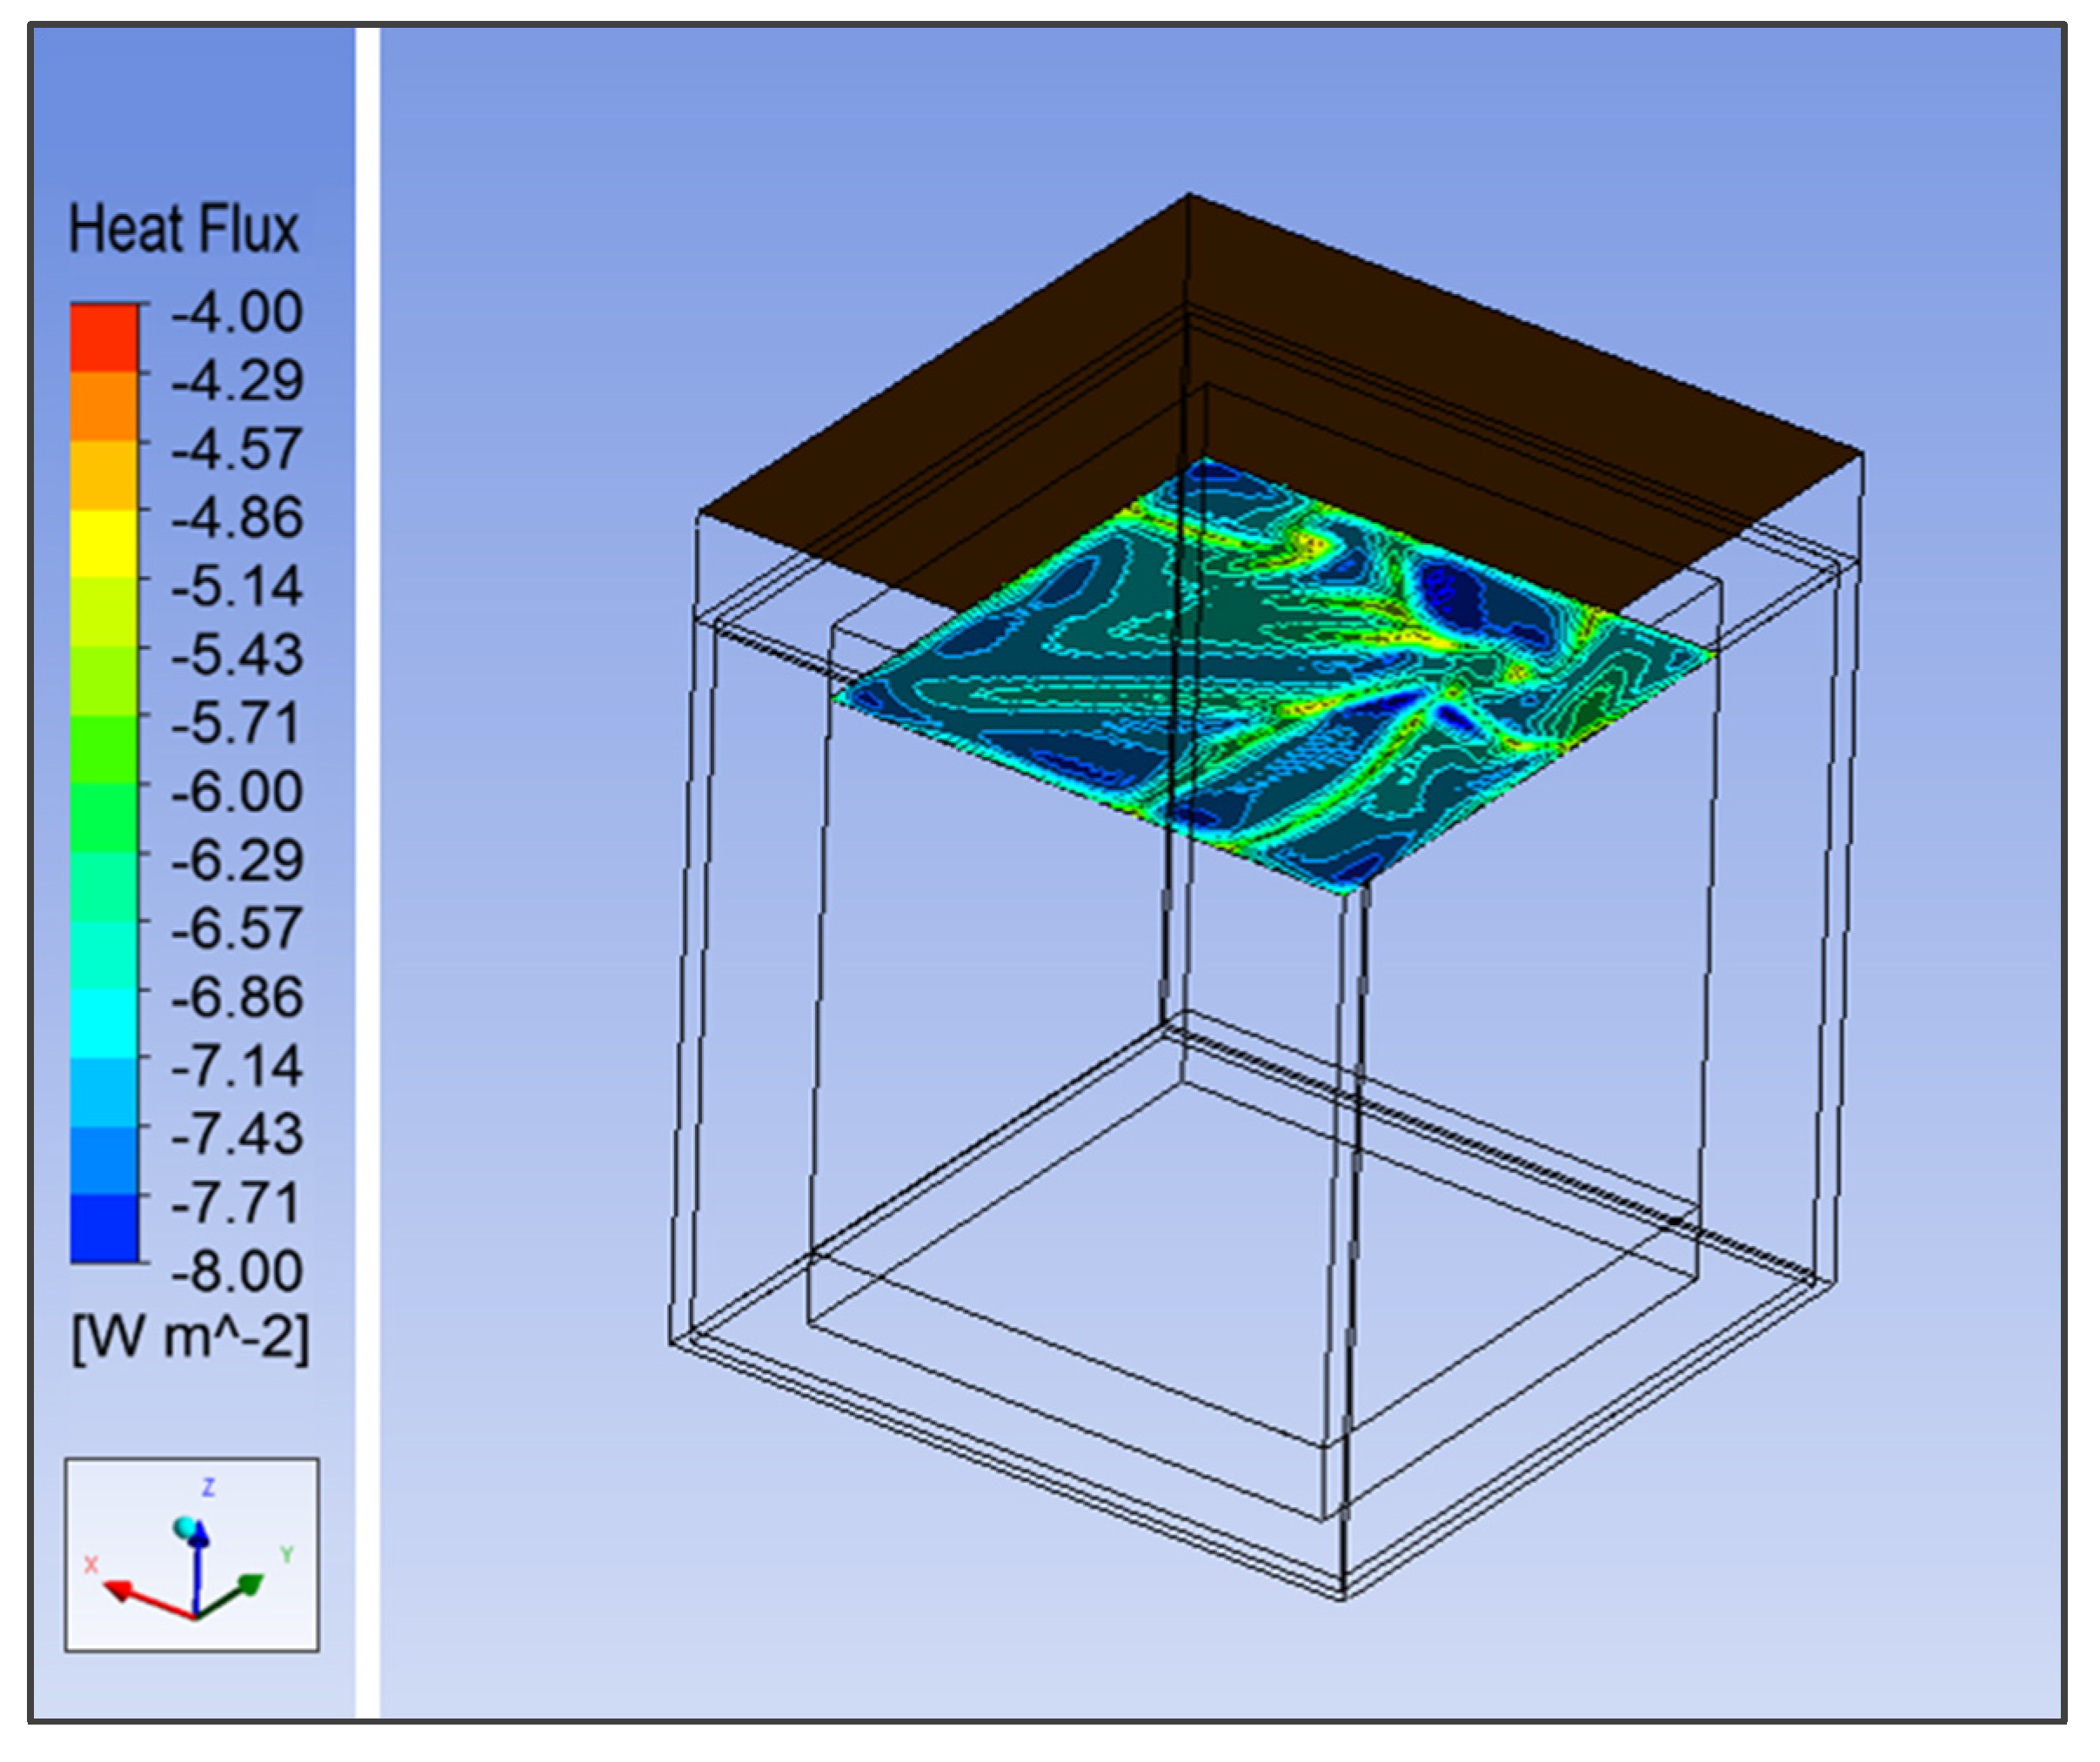2100x1762 pixels.
Task: Click the yellow legend color band
Action: point(104,545)
